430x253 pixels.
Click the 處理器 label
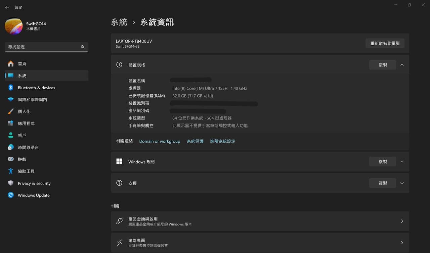135,88
